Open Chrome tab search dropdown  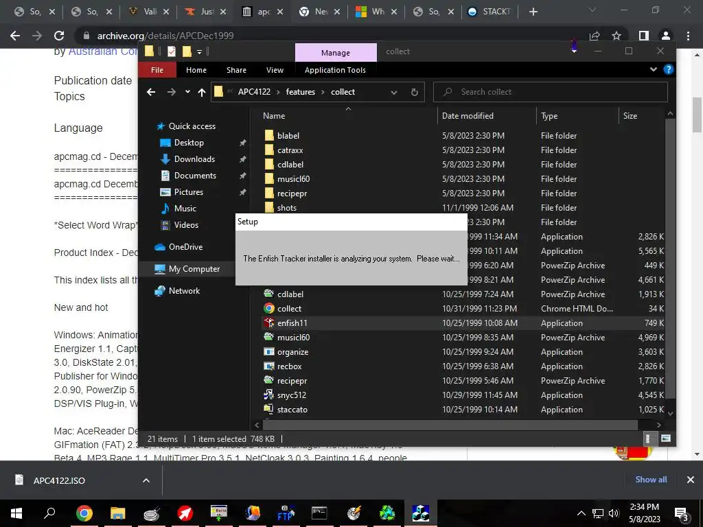(592, 11)
